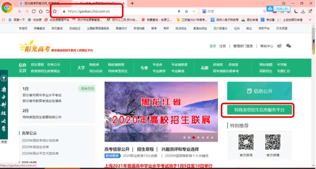
Task: Select 四六级查分 in the top site menu
Action: click(x=221, y=28)
